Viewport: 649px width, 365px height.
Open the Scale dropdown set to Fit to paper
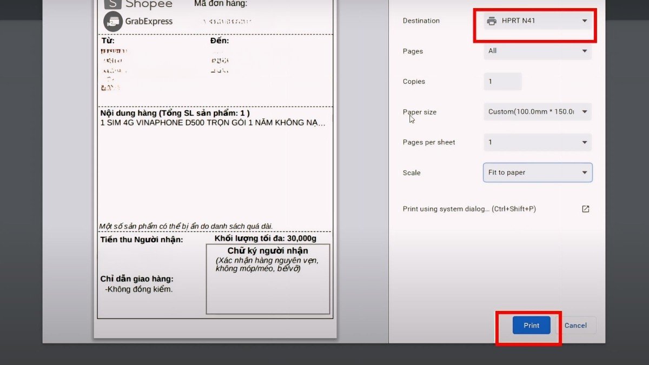click(x=537, y=172)
